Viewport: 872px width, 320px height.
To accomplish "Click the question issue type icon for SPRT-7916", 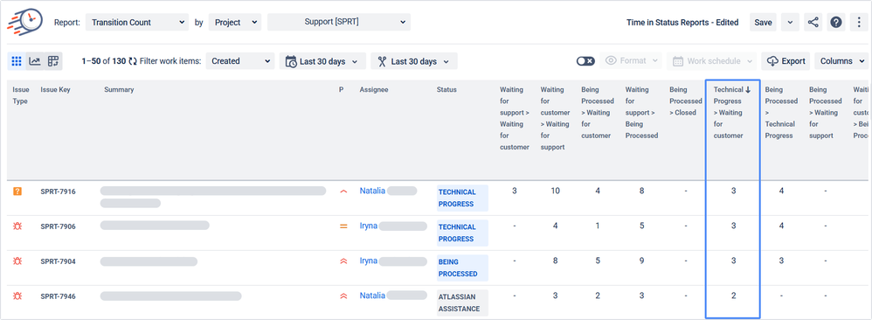I will point(17,191).
